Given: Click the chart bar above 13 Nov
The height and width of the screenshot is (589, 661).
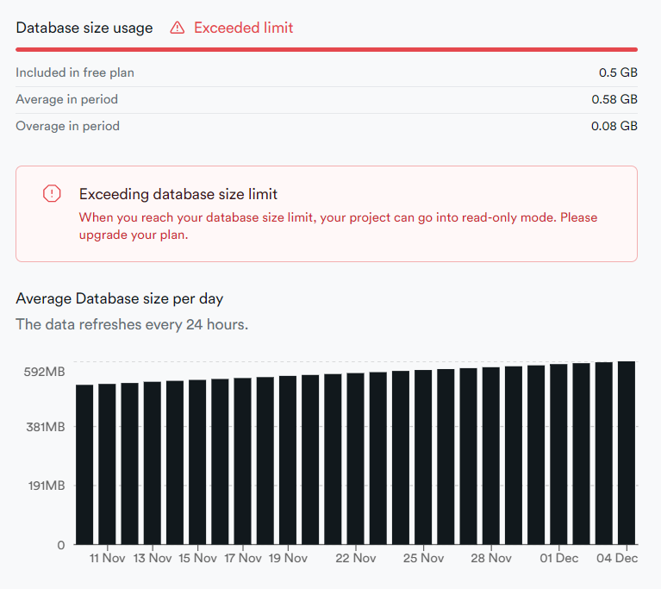Looking at the screenshot, I should pyautogui.click(x=153, y=463).
